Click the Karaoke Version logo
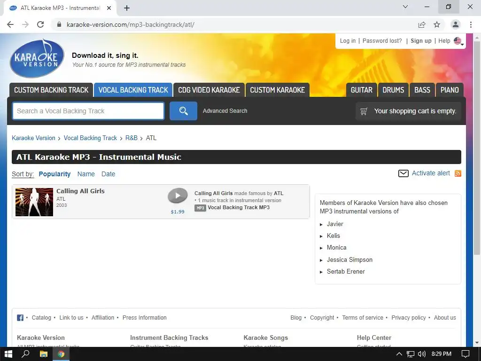Image resolution: width=481 pixels, height=361 pixels. pos(37,58)
